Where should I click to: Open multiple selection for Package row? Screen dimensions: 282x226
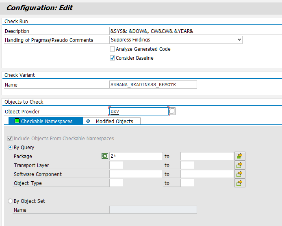pyautogui.click(x=240, y=156)
